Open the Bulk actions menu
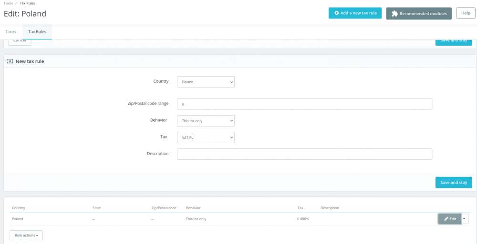The image size is (477, 244). point(26,235)
